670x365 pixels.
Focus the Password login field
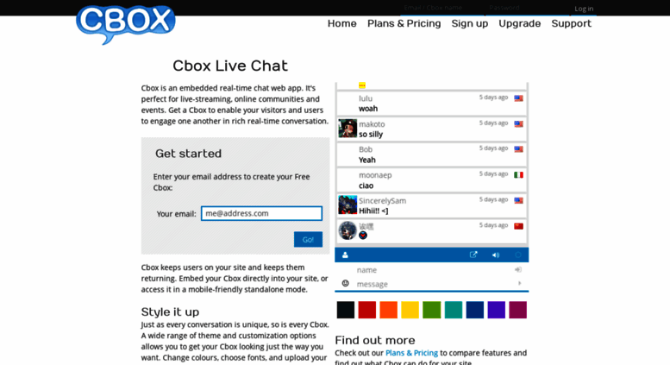click(526, 8)
